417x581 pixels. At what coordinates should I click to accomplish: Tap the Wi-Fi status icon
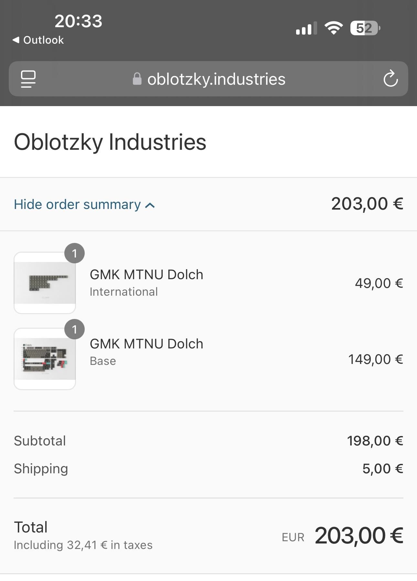point(334,28)
